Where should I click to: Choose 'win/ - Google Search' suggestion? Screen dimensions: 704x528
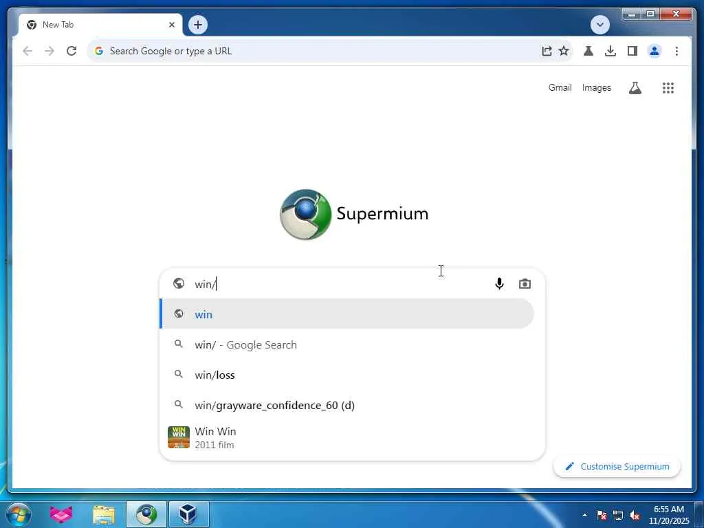(x=347, y=344)
